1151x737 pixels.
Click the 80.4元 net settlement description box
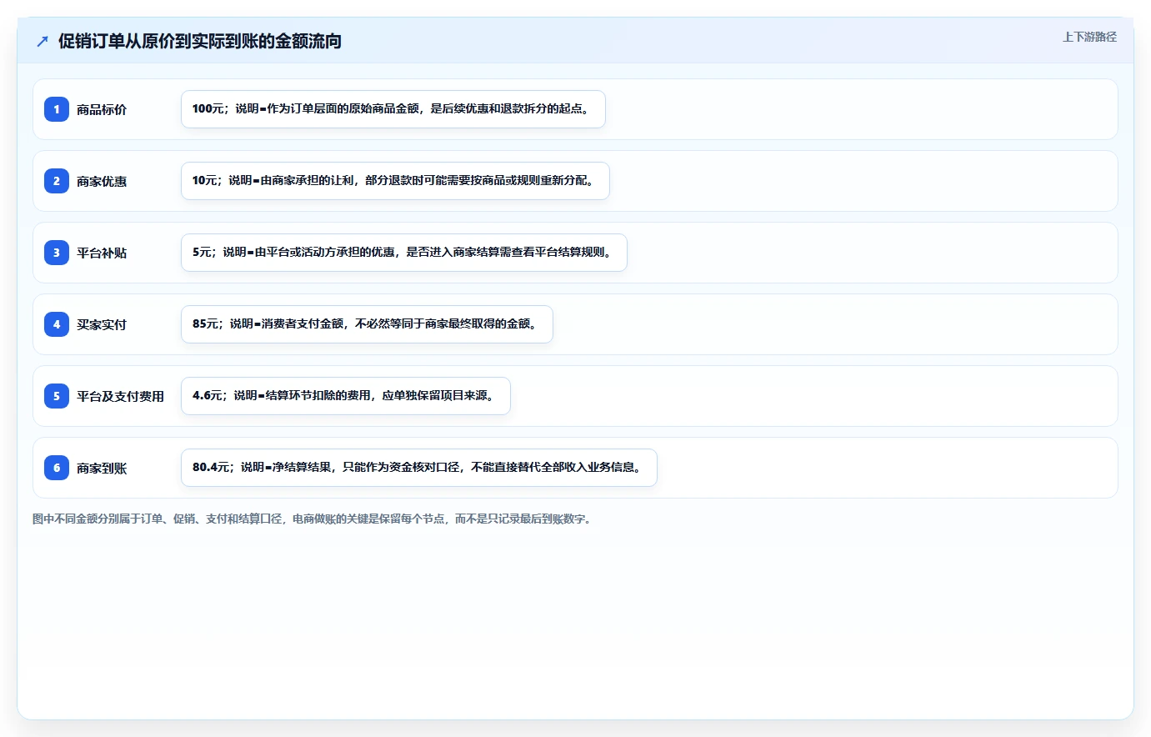(419, 468)
